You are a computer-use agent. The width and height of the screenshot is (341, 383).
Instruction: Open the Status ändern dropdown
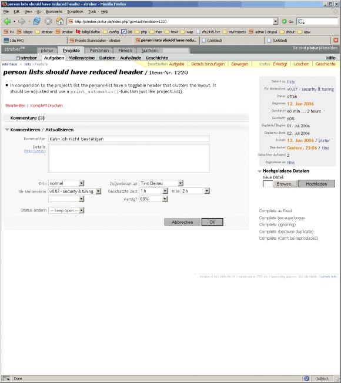pos(66,210)
